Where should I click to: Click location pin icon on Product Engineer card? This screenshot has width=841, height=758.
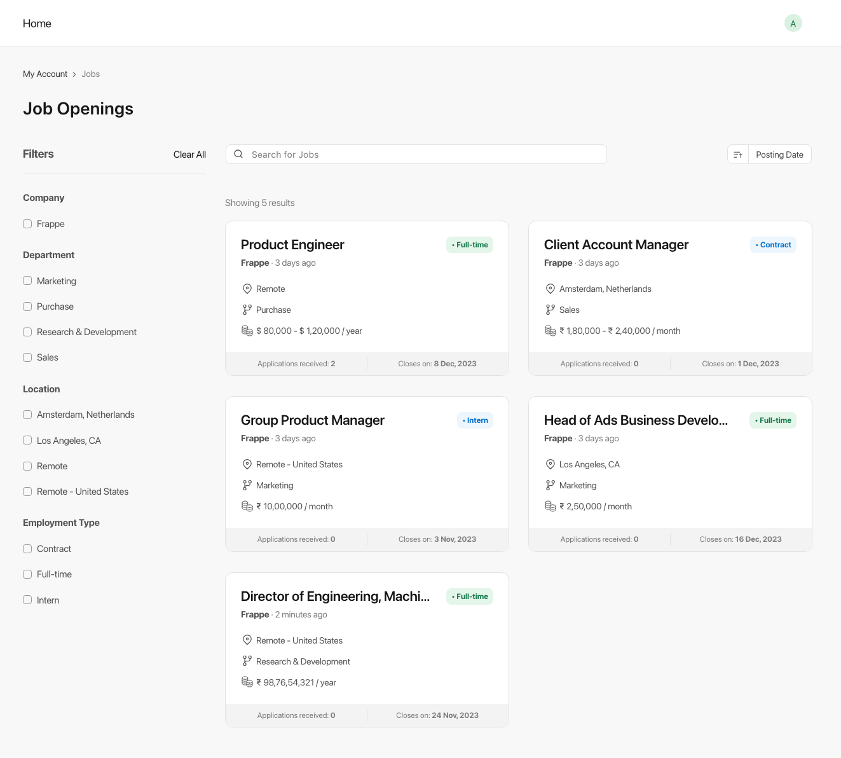(x=247, y=289)
